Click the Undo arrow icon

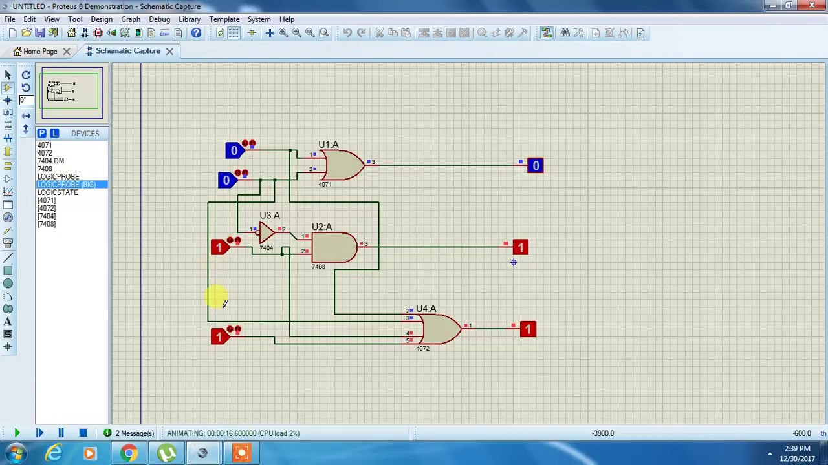347,33
